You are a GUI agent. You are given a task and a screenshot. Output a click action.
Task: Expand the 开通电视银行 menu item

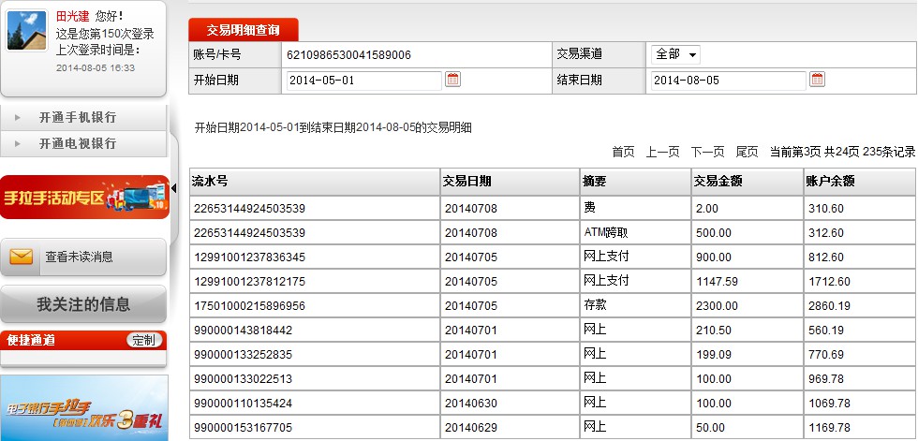tap(83, 143)
